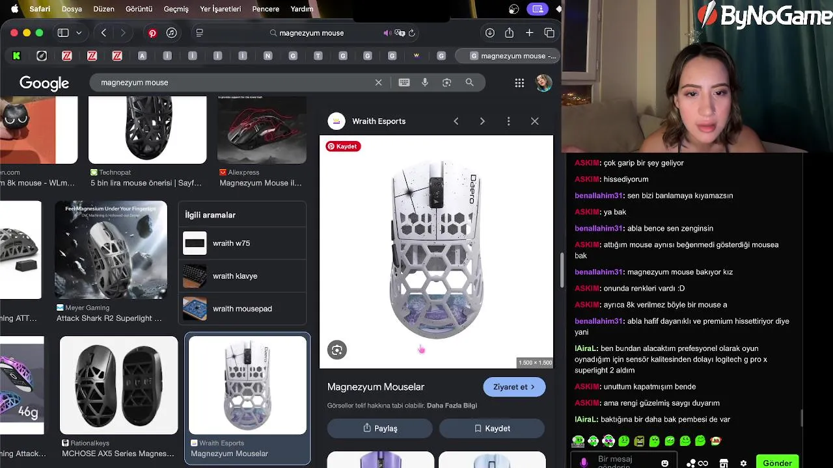
Task: Open the emoji picker in the chat box
Action: point(664,463)
